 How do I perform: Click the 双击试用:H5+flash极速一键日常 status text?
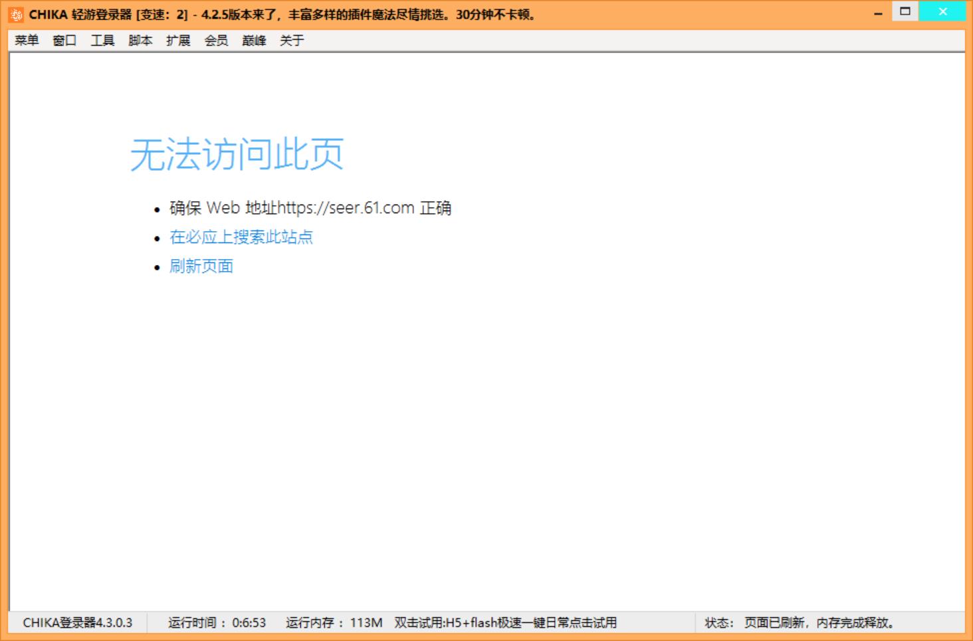[505, 623]
